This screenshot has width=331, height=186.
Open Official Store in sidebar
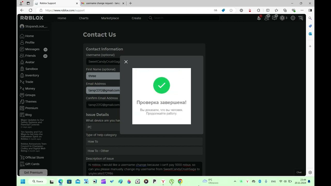click(32, 157)
